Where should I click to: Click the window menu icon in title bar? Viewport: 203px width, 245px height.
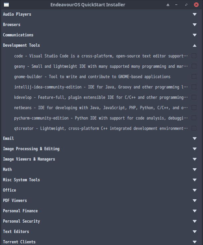click(x=6, y=5)
